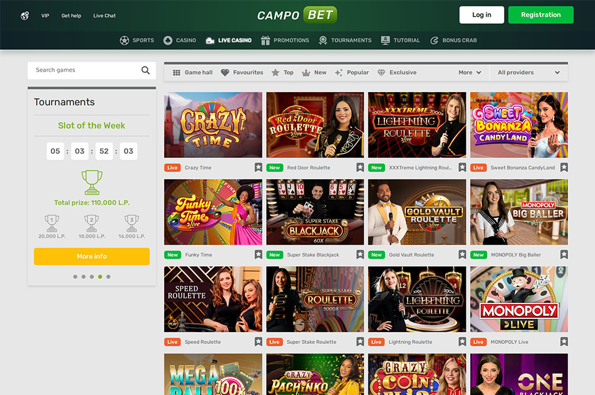Select the Popular filter tab
The height and width of the screenshot is (395, 595).
(x=352, y=72)
